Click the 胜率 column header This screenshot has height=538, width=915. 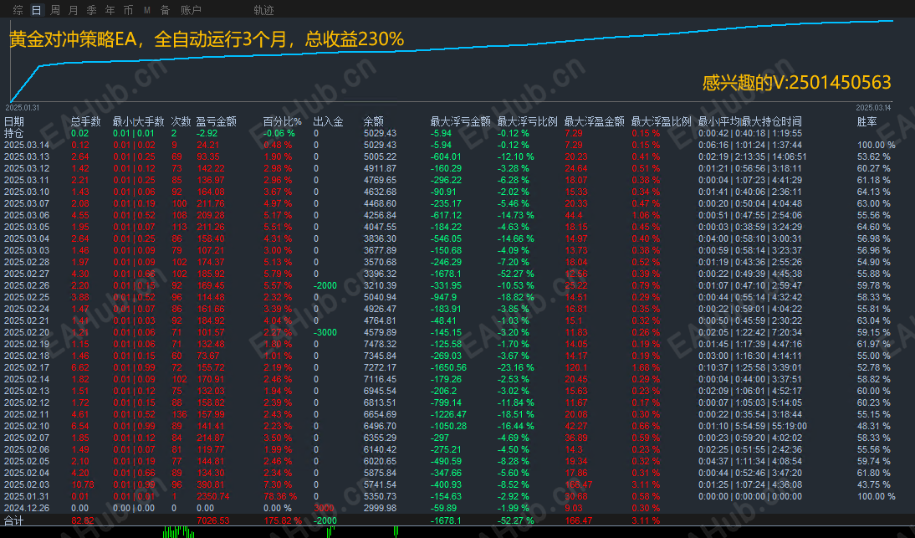[x=867, y=121]
